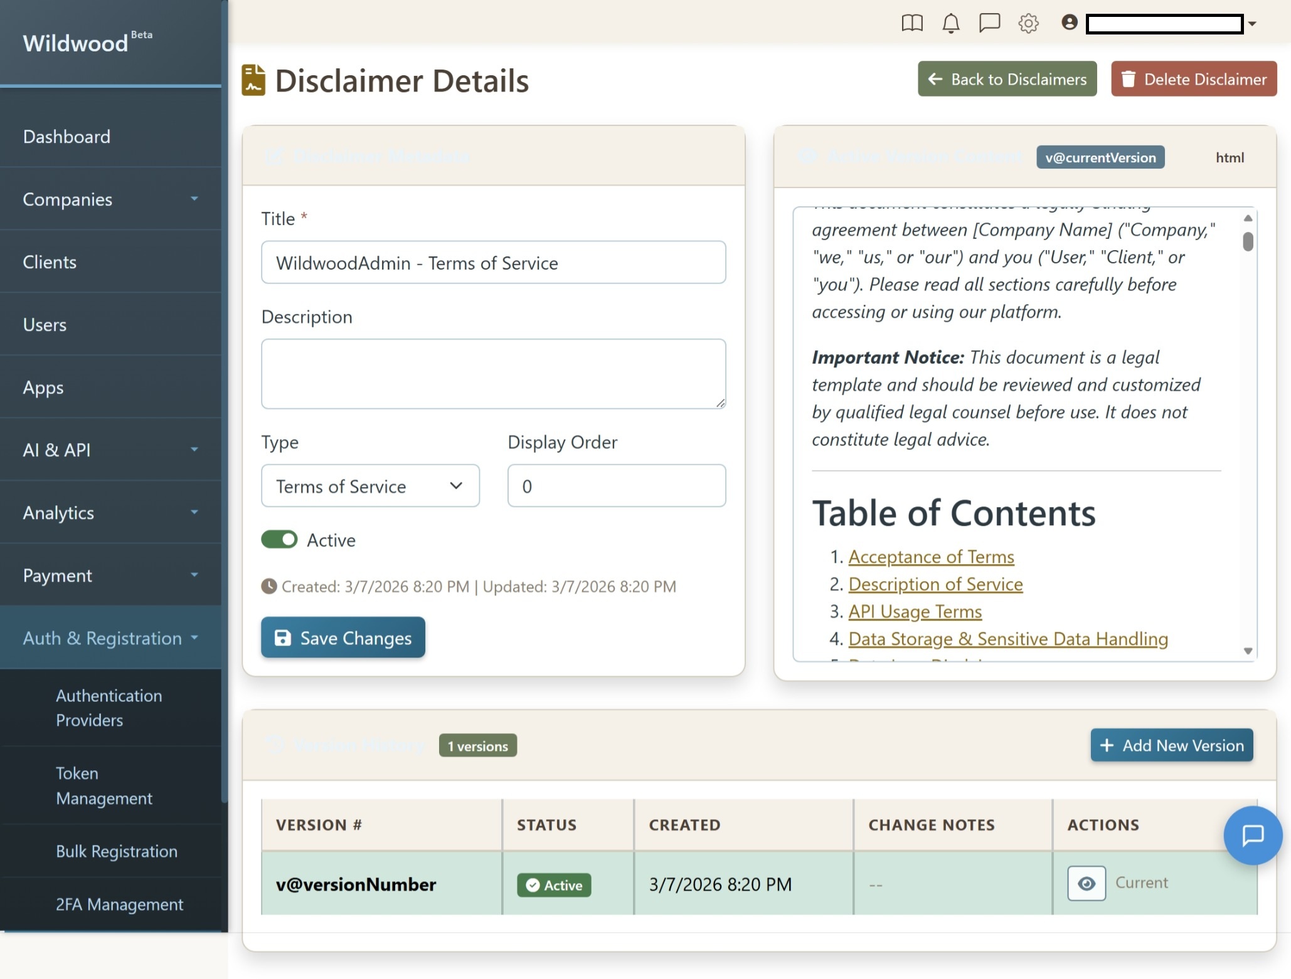Screen dimensions: 1291x979
Task: Click the user profile avatar icon
Action: (x=1069, y=23)
